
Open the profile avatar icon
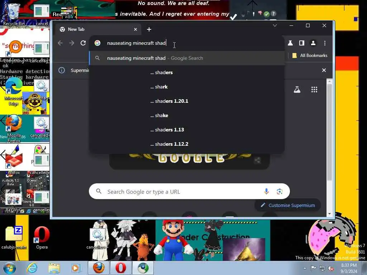[x=313, y=43]
